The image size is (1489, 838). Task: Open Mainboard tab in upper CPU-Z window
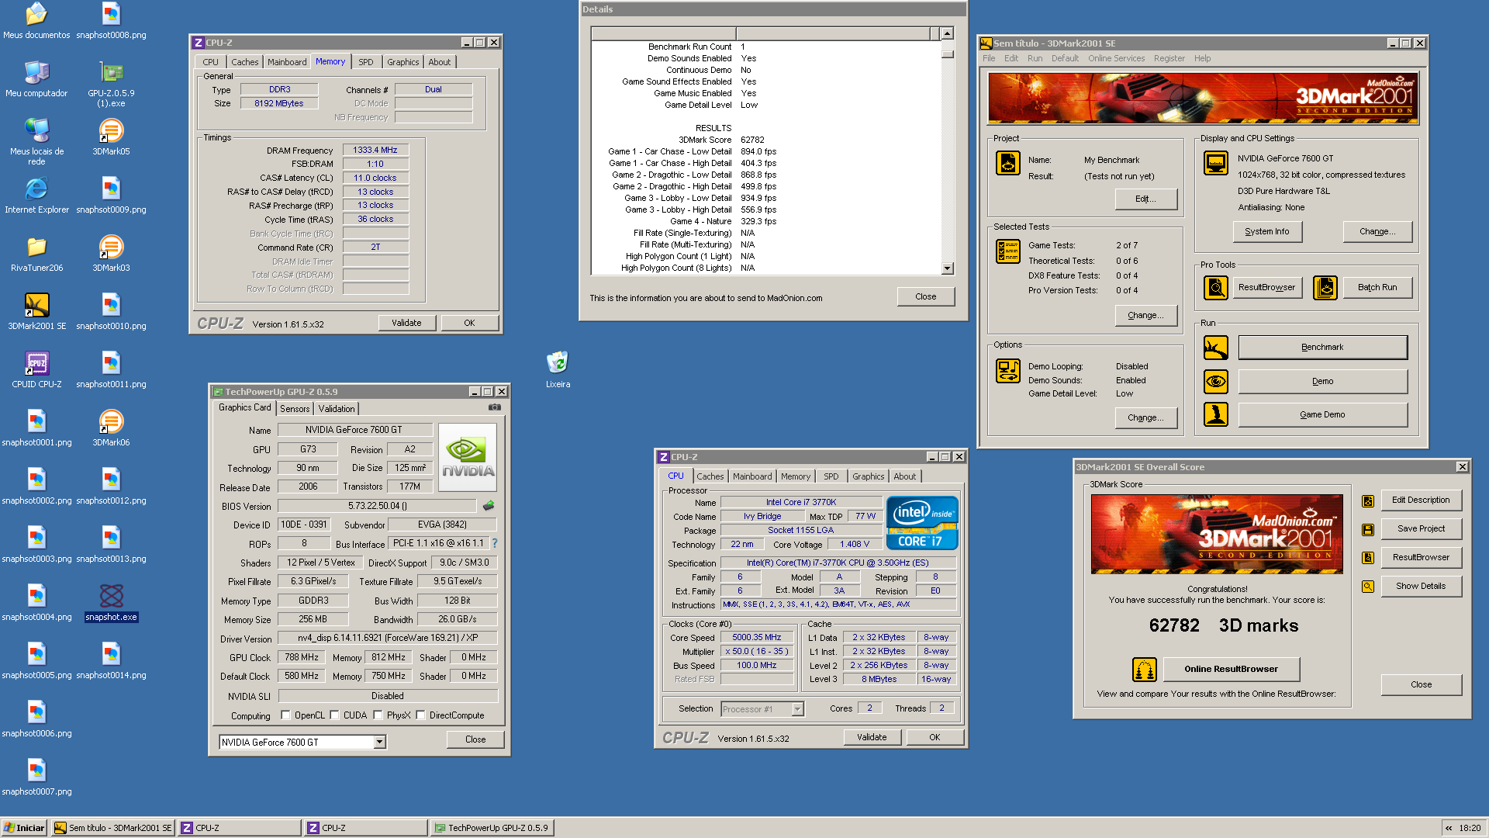287,62
